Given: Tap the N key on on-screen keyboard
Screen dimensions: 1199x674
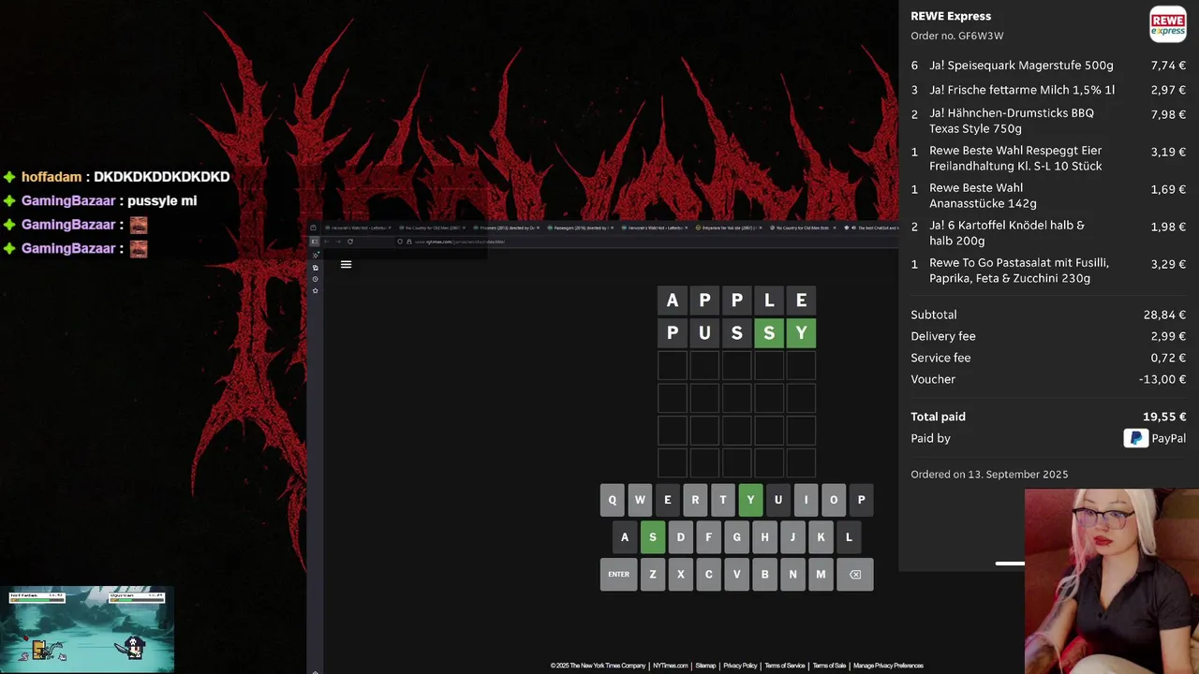Looking at the screenshot, I should click(x=792, y=575).
